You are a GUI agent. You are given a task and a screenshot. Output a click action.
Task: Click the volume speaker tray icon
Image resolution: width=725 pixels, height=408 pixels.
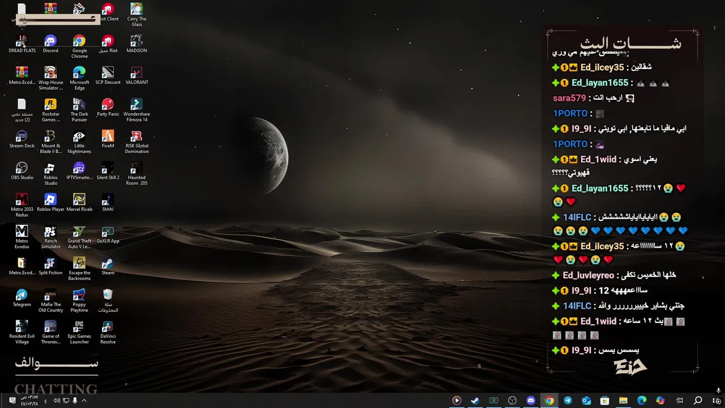pyautogui.click(x=57, y=401)
